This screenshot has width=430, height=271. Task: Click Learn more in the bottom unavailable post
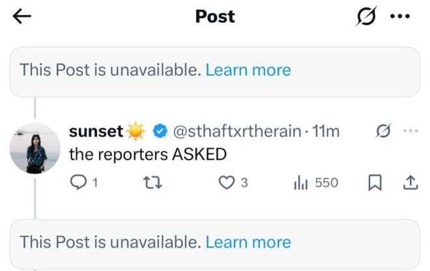248,242
